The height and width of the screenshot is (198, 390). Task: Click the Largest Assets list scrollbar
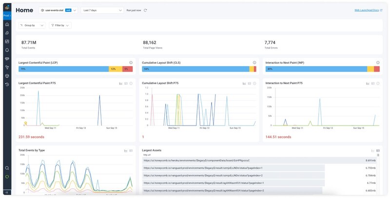(378, 155)
